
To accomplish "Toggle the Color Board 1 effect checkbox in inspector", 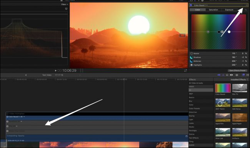I will [191, 5].
